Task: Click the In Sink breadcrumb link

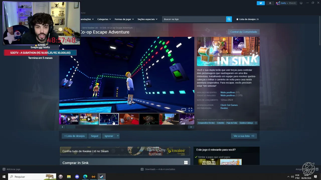Action: 116,28
